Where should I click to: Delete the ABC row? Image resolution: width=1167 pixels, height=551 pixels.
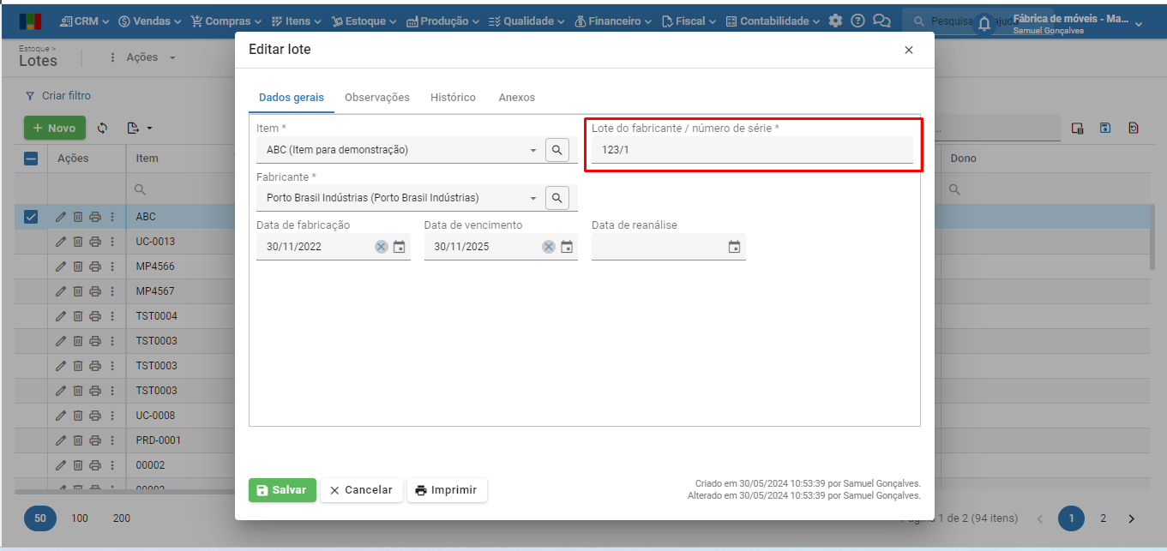pos(77,217)
